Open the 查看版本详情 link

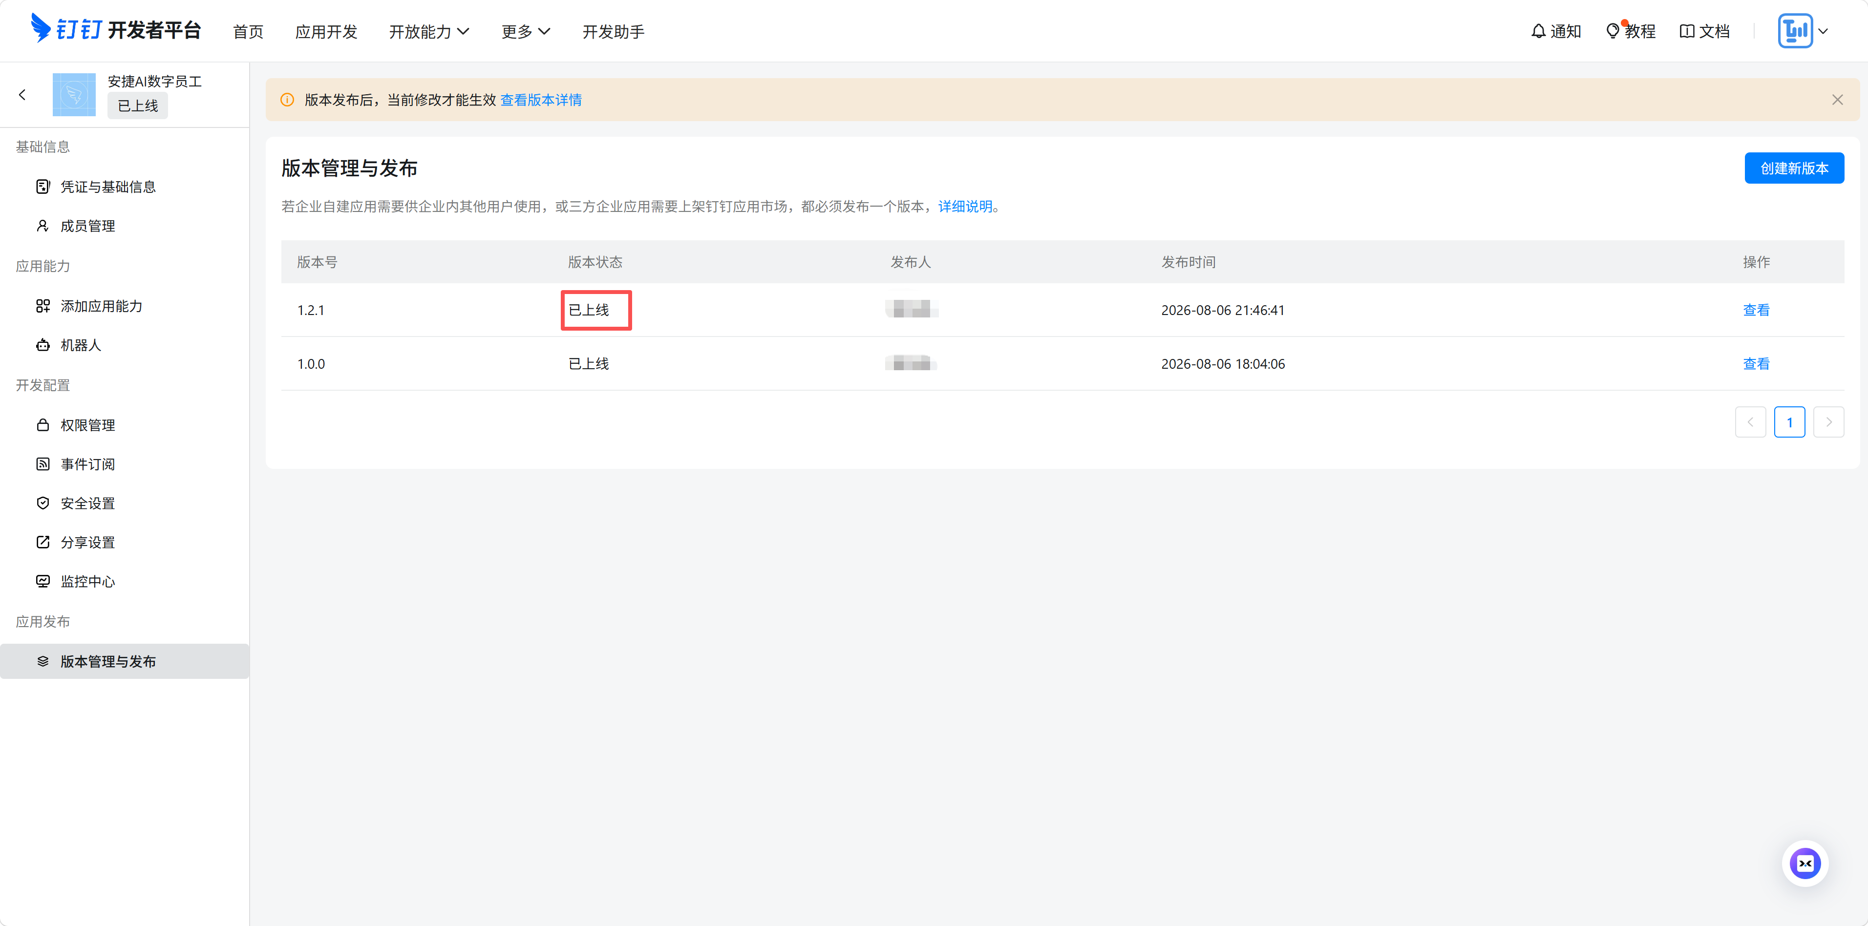pyautogui.click(x=541, y=100)
